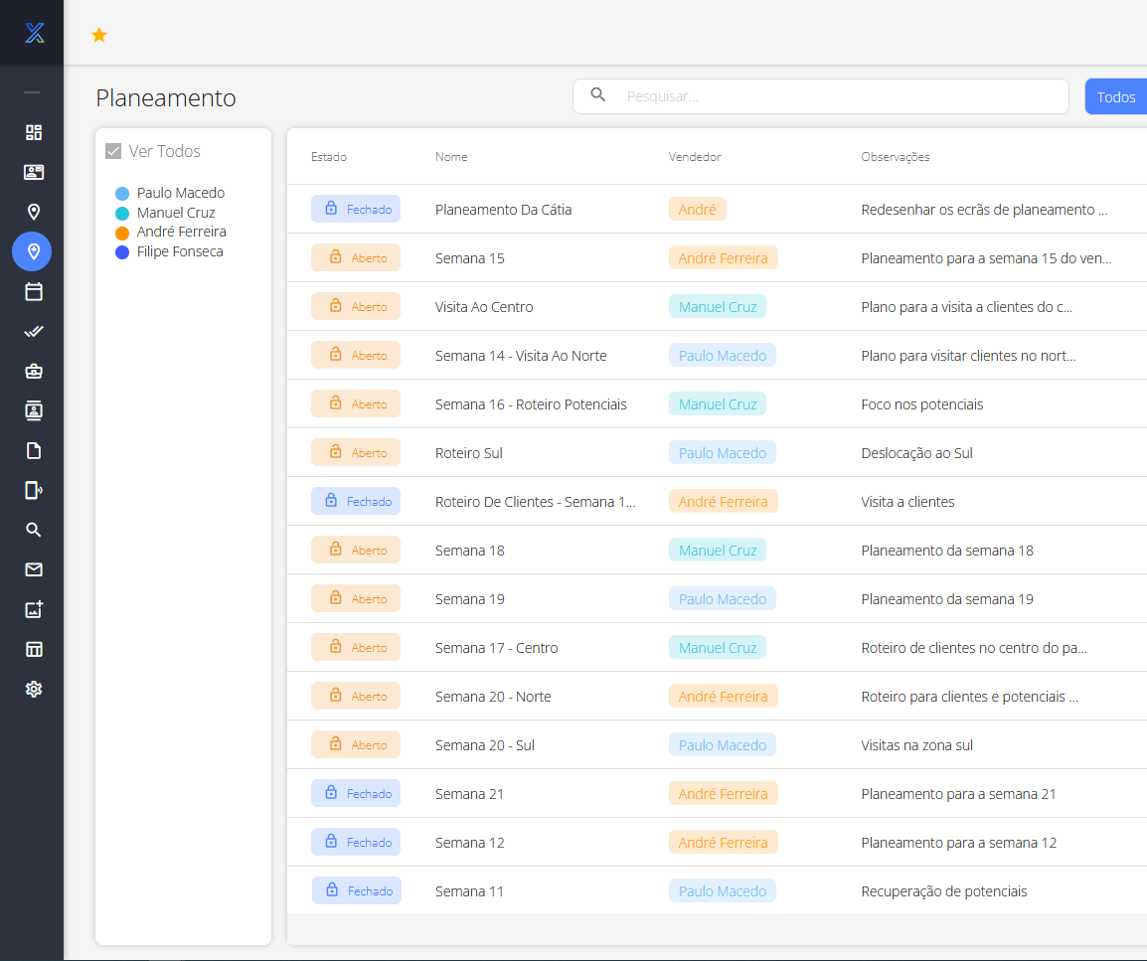Click the add-image sidebar icon
This screenshot has width=1147, height=961.
(34, 609)
